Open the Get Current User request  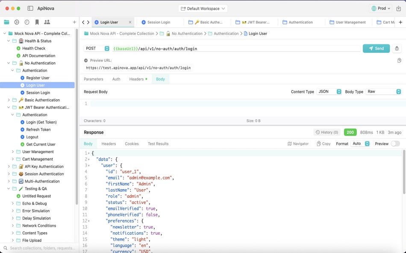coord(41,144)
